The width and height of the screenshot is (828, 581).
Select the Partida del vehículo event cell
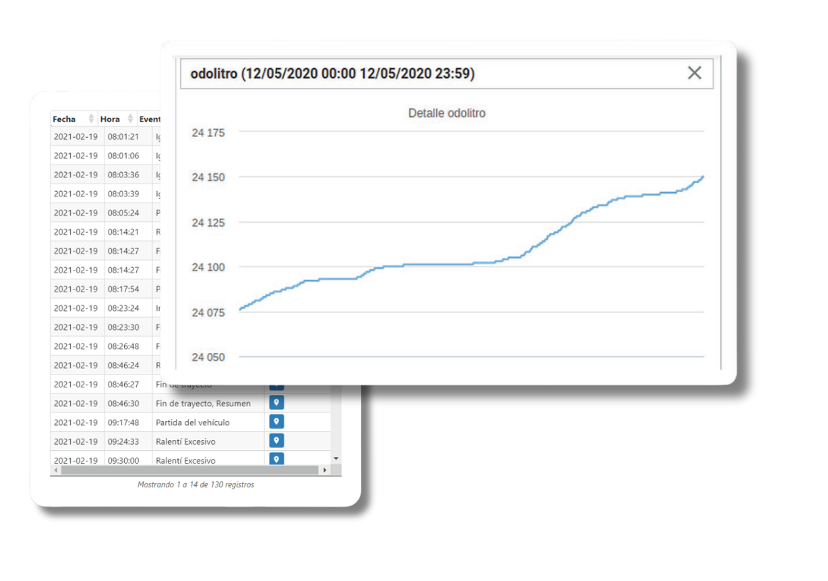[193, 422]
